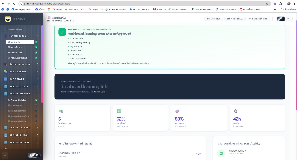Click the dashboard chart icon in header
Screen dimensions: 297x160
49,18
